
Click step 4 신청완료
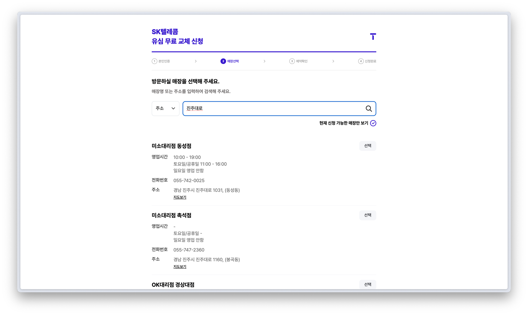(367, 61)
